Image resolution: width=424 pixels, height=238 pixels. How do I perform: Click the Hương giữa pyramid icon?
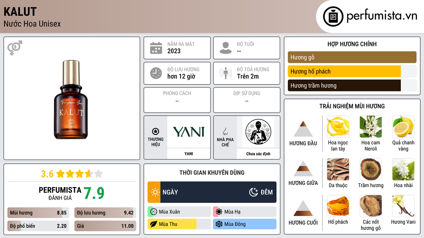(303, 169)
